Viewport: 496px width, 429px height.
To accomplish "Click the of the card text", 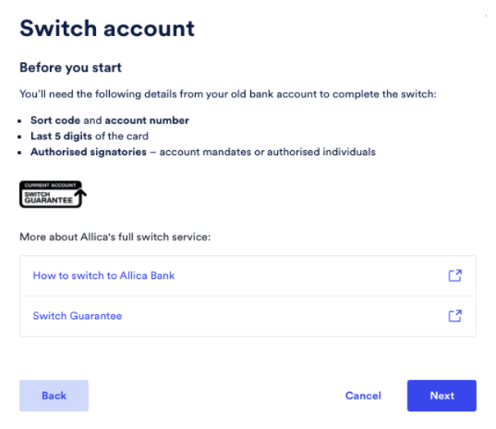I will (x=122, y=136).
